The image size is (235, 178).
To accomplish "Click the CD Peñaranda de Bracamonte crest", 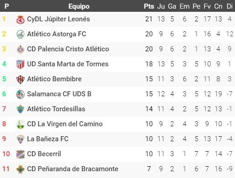I will pyautogui.click(x=20, y=169).
